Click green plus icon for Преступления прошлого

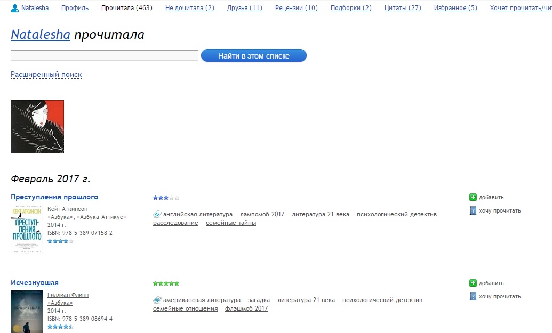point(473,197)
